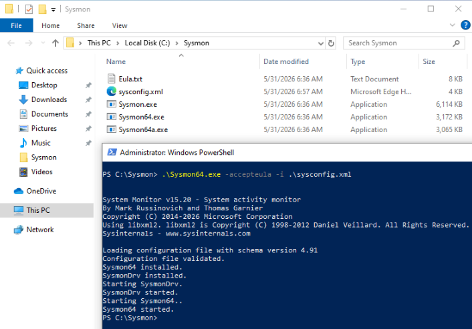
Task: Open OneDrive in the navigation pane
Action: point(41,191)
